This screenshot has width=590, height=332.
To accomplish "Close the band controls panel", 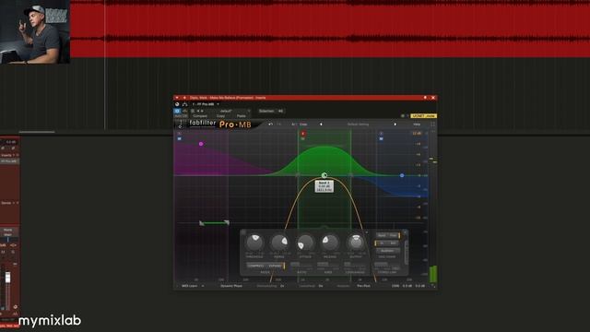I will [x=405, y=232].
